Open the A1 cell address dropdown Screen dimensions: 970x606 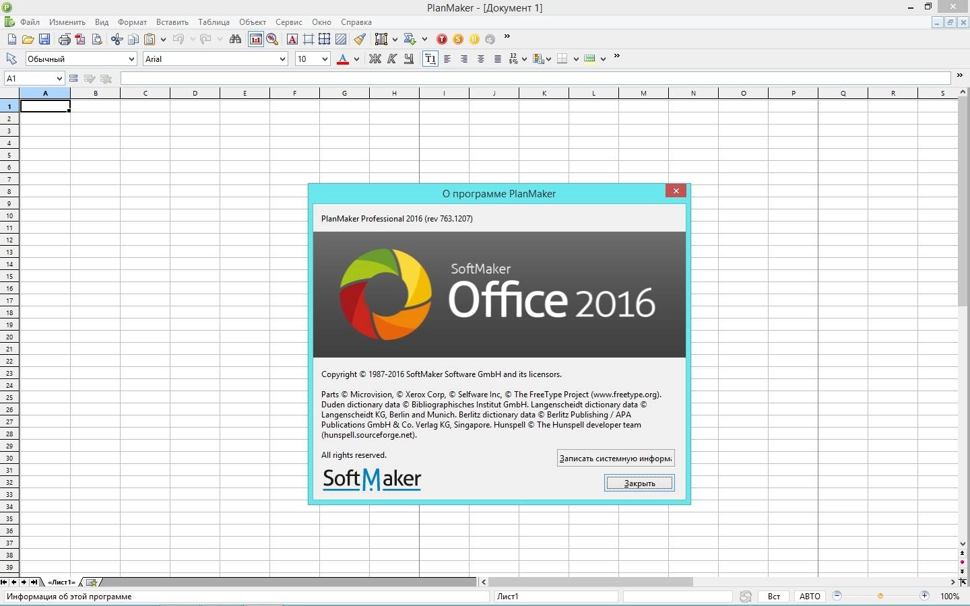pos(59,79)
